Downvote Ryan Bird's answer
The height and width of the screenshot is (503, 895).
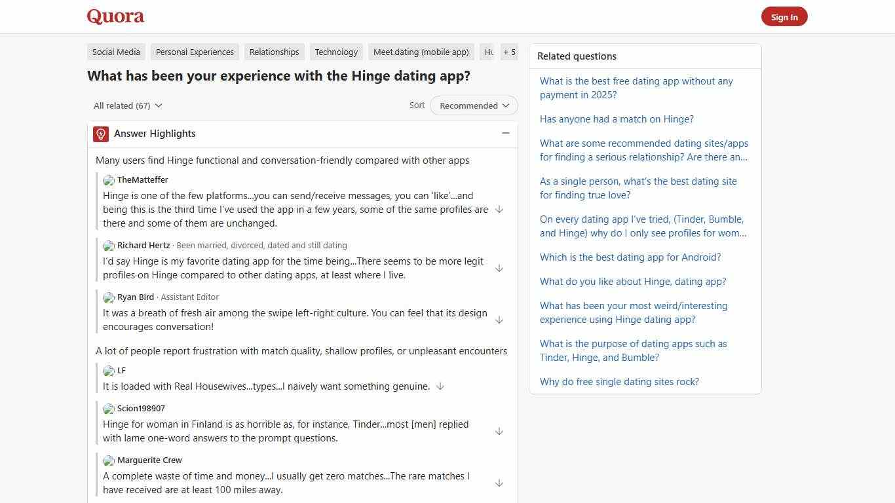(x=499, y=320)
